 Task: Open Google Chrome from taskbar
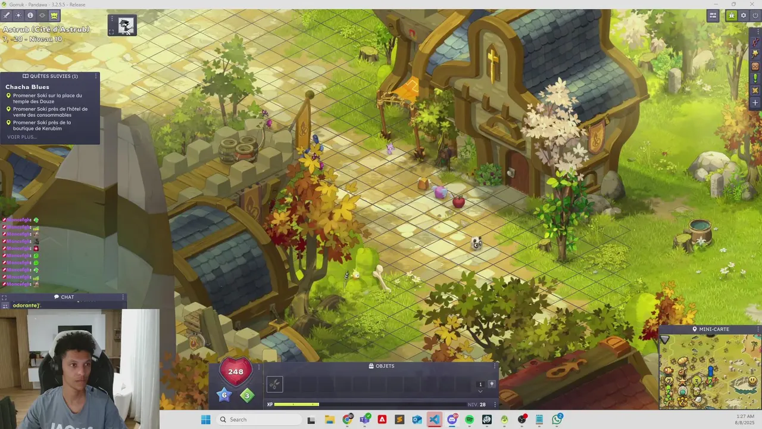pos(347,419)
